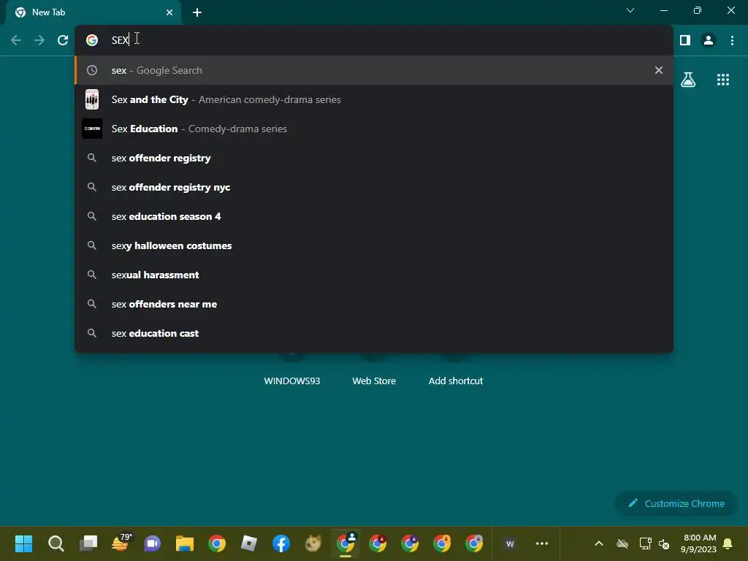
Task: Expand the hidden system tray icons
Action: point(599,543)
